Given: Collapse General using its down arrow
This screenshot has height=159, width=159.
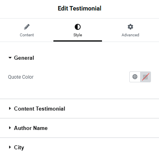Looking at the screenshot, I should [x=10, y=58].
